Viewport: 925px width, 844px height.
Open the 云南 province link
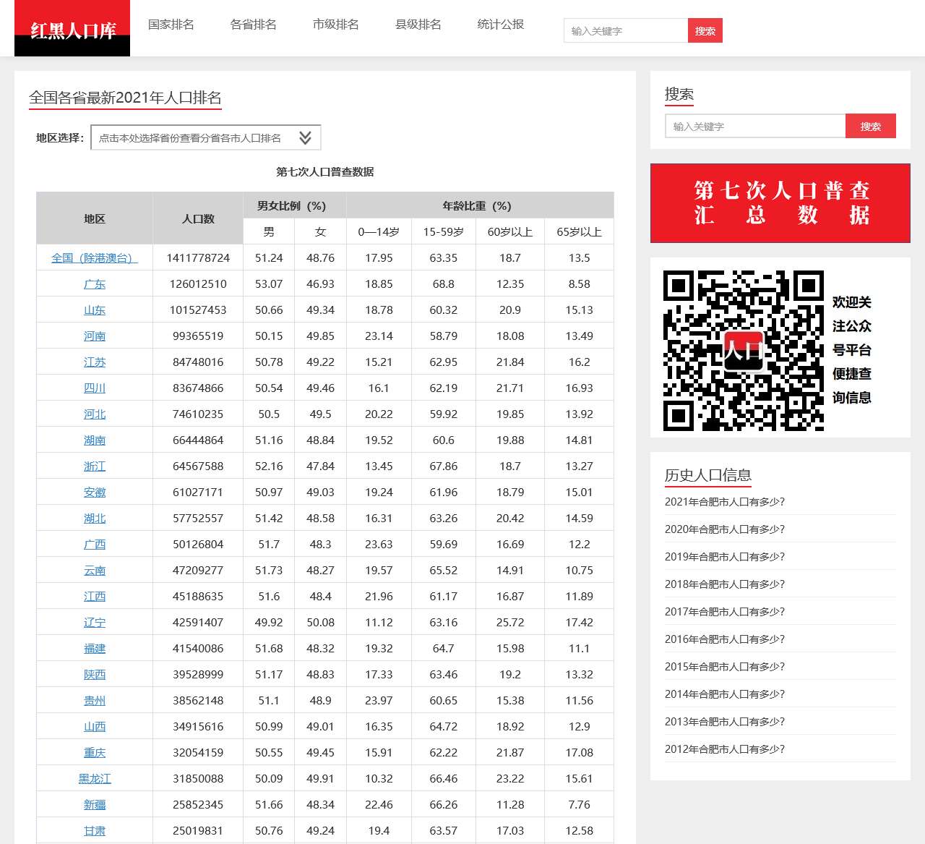(x=95, y=571)
